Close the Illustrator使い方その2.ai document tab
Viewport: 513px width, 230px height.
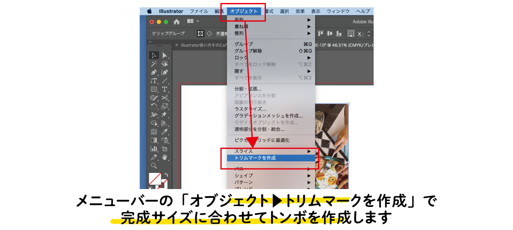tap(177, 45)
